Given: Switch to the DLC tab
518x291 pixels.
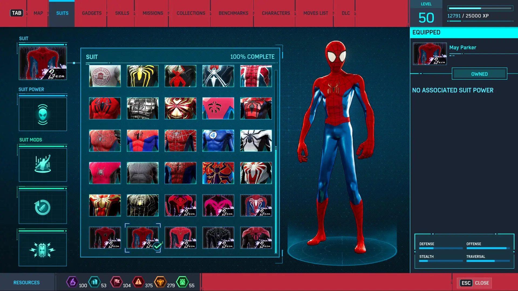Looking at the screenshot, I should tap(346, 13).
